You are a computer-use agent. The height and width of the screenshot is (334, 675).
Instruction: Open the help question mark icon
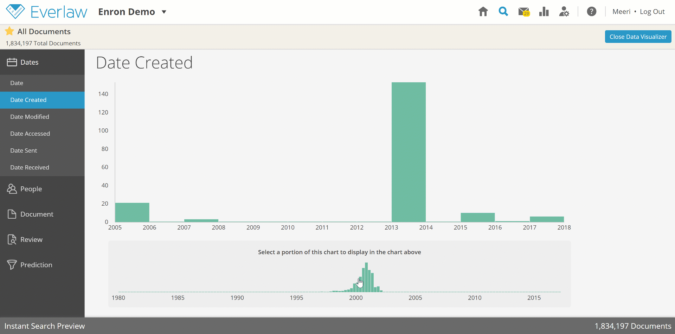(x=591, y=12)
